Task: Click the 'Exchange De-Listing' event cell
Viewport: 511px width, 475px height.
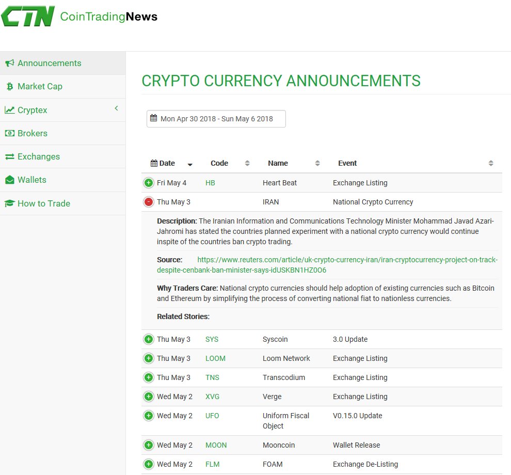Action: (x=365, y=464)
